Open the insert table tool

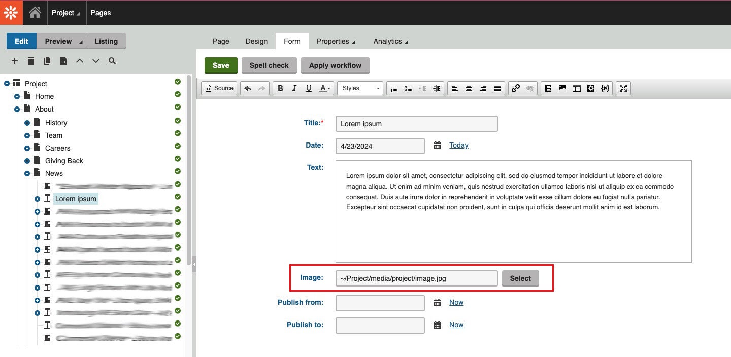pos(577,88)
